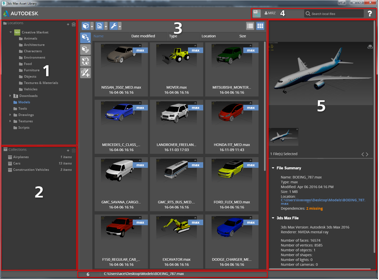Toggle the 3D model cube filter button
The image size is (379, 280).
86,26
